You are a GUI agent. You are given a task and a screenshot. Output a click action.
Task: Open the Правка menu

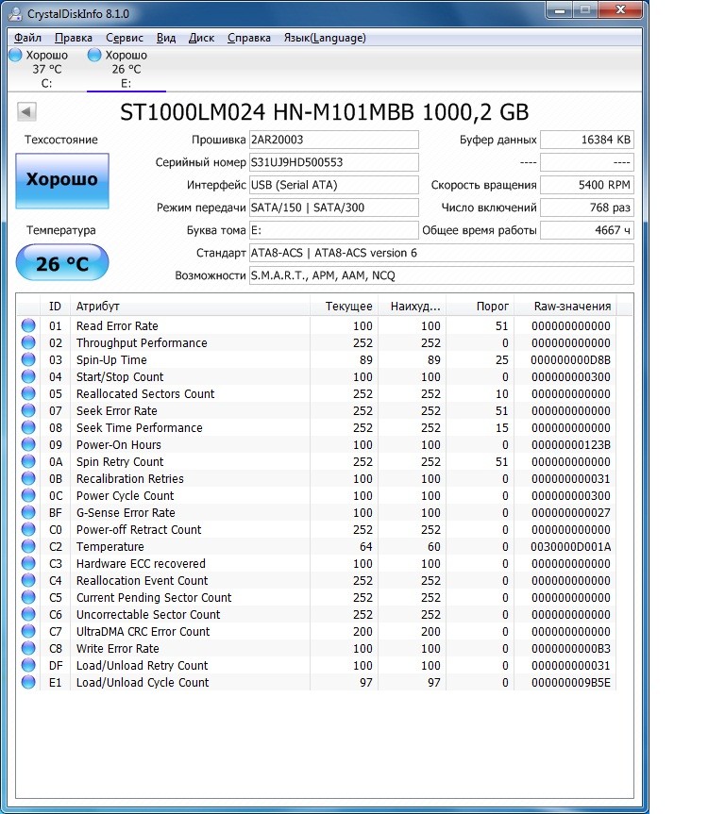pyautogui.click(x=74, y=38)
